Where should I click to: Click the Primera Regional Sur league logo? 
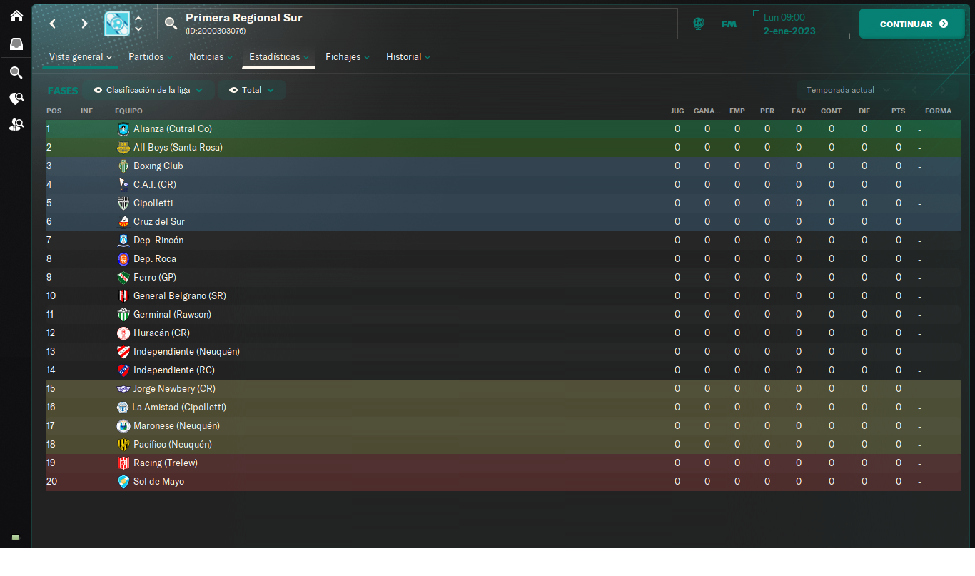click(117, 24)
